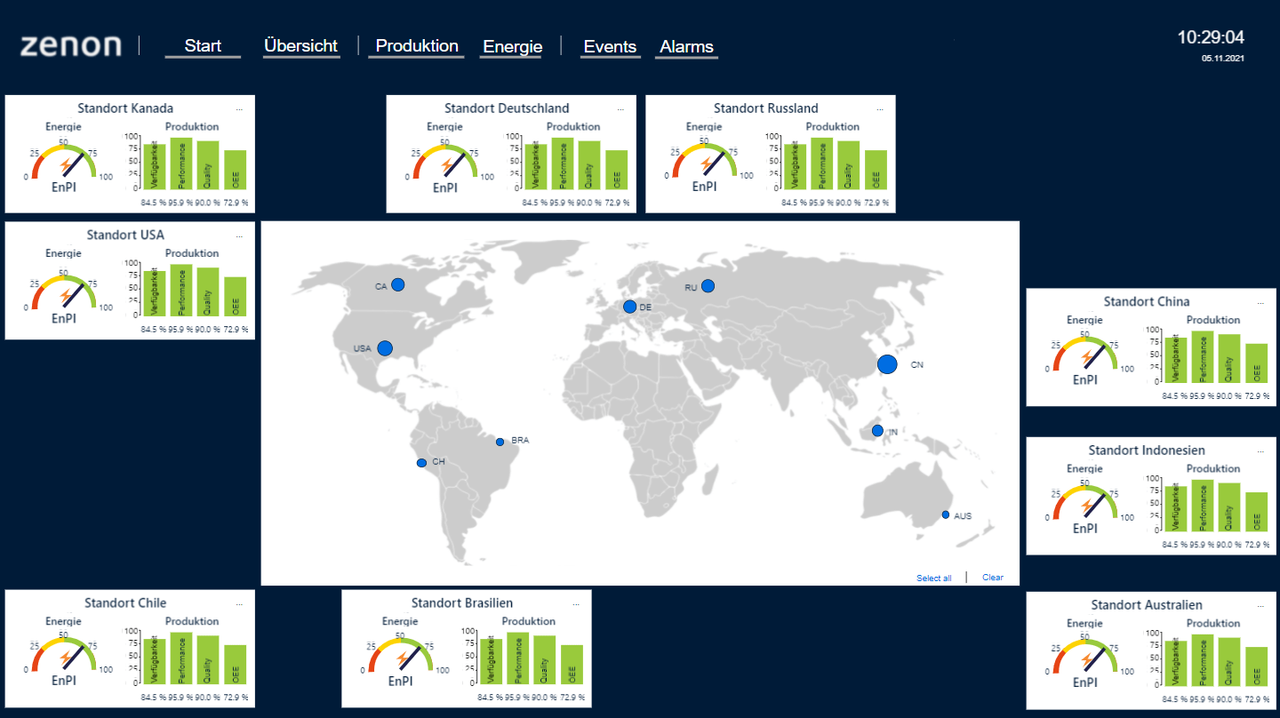
Task: Select the Australia AUS map dot
Action: coord(946,515)
